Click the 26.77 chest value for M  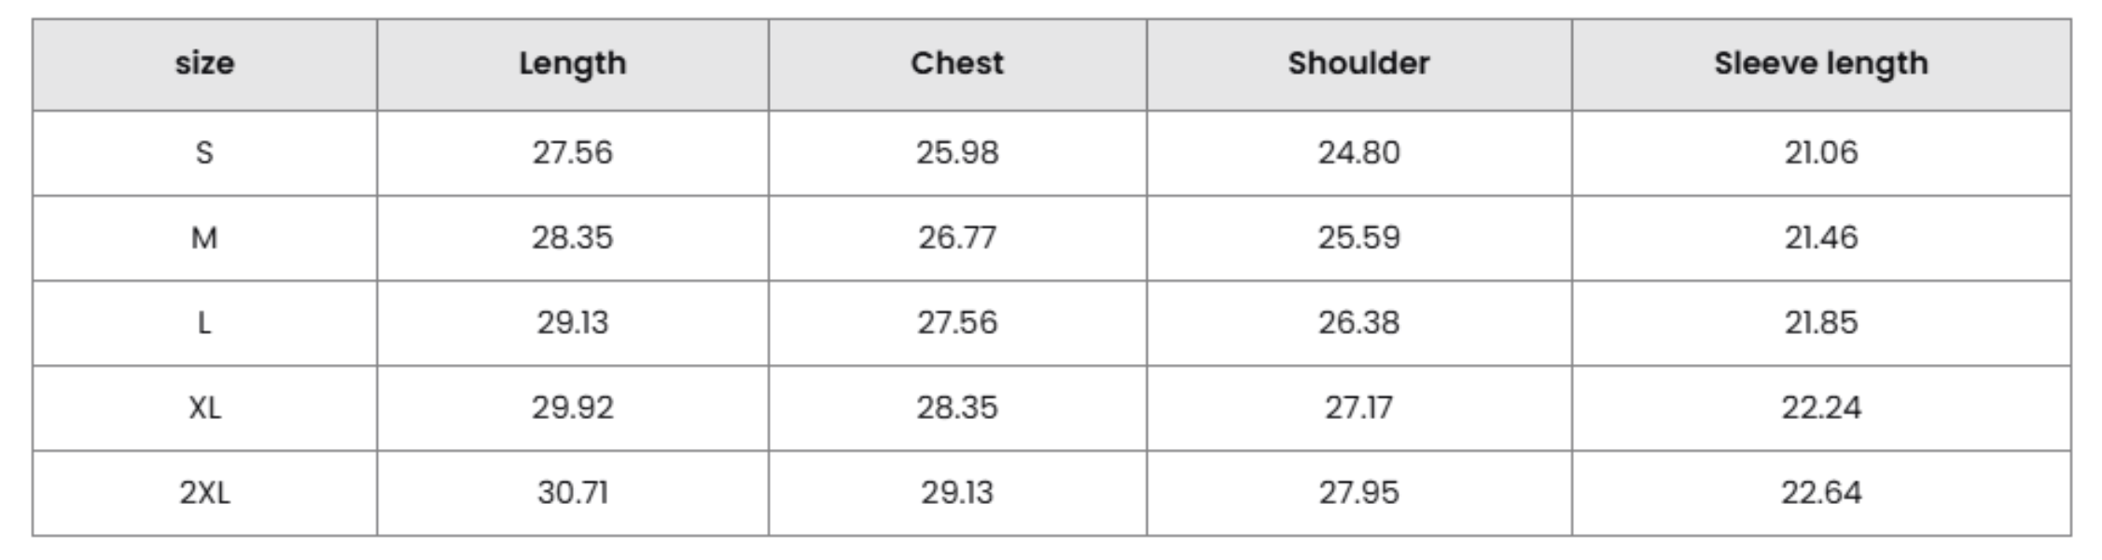(x=957, y=238)
